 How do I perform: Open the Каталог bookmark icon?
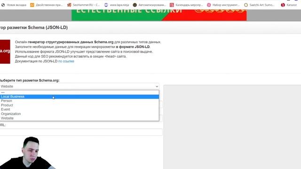coord(283,5)
